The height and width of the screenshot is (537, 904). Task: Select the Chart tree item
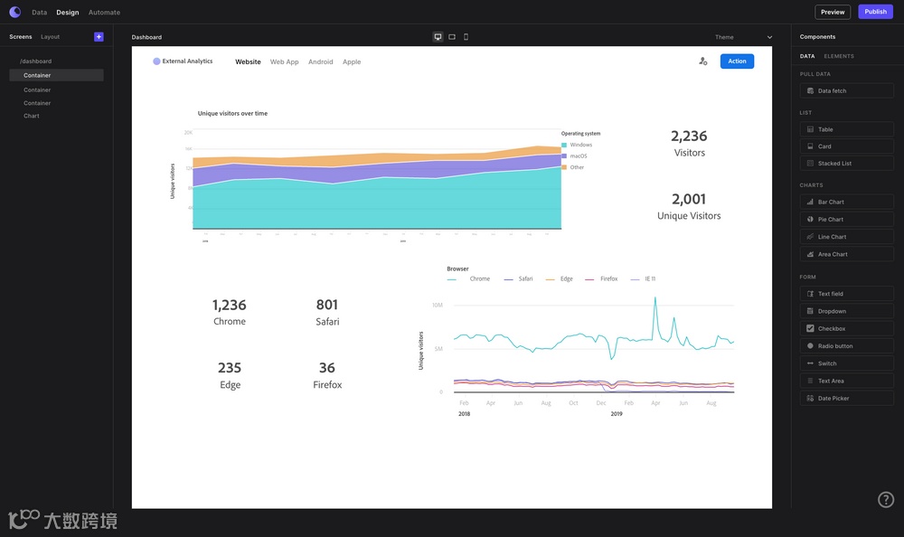[32, 116]
